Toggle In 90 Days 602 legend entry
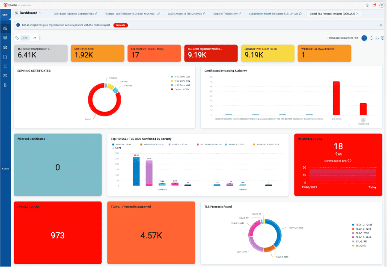 (180, 81)
